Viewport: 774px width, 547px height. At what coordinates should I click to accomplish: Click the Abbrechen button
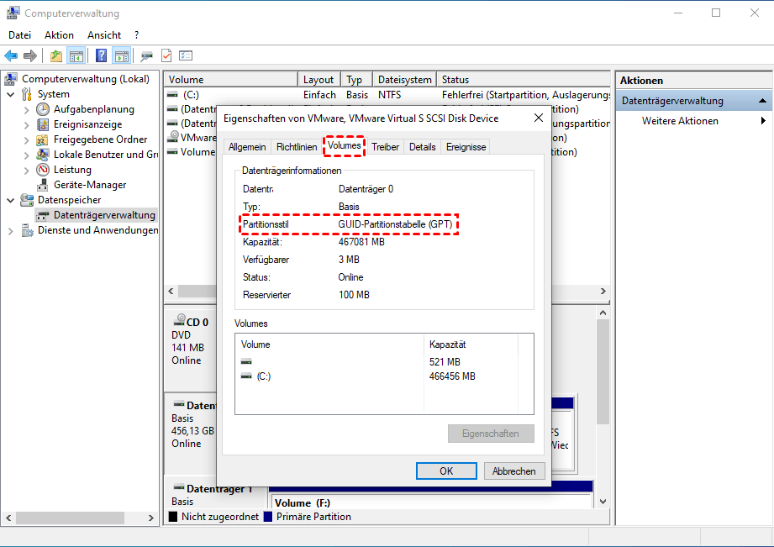click(x=513, y=471)
